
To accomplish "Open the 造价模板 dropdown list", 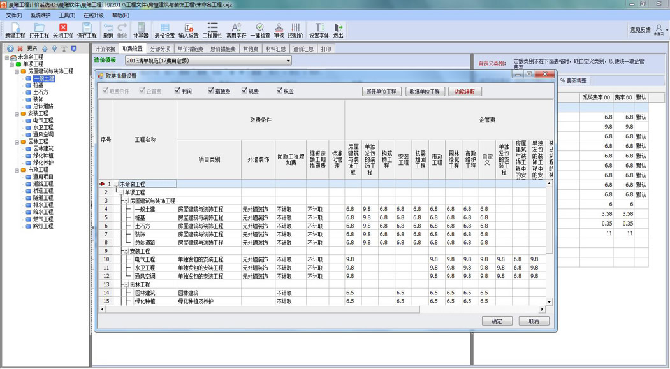I will tap(288, 61).
